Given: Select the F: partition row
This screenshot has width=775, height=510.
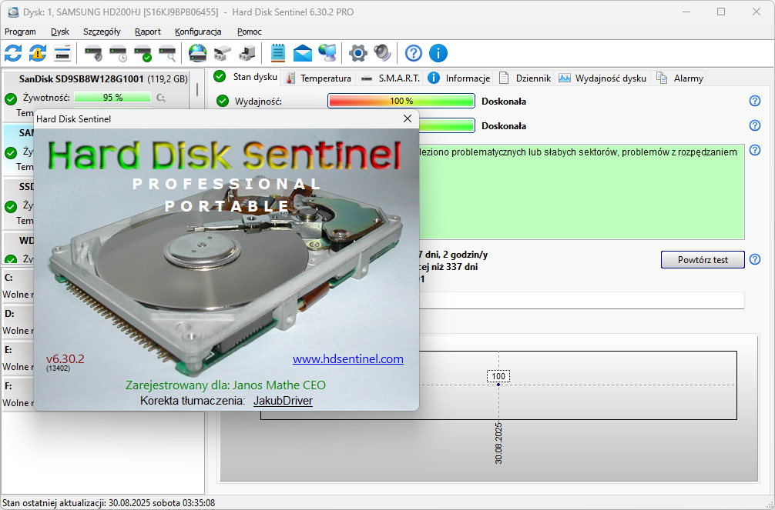Looking at the screenshot, I should [x=18, y=394].
